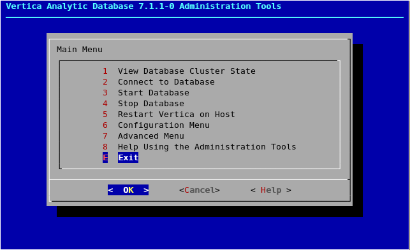
Task: Click the Main Menu heading text
Action: pyautogui.click(x=80, y=50)
